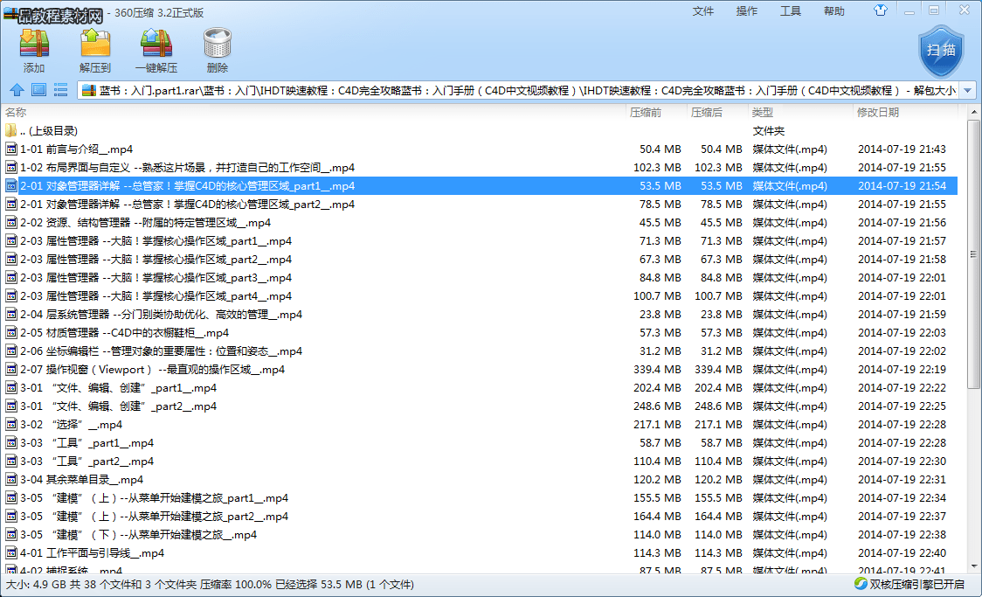
Task: Open the 操作 menu
Action: (x=747, y=11)
